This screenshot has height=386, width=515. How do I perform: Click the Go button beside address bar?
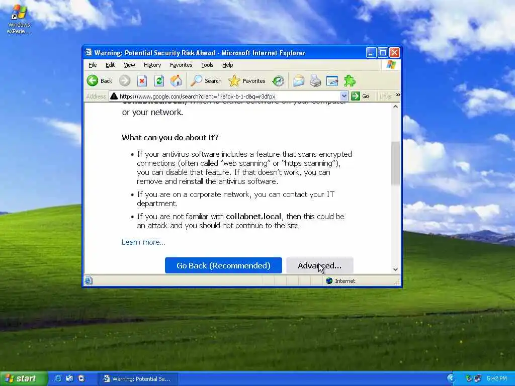point(360,96)
